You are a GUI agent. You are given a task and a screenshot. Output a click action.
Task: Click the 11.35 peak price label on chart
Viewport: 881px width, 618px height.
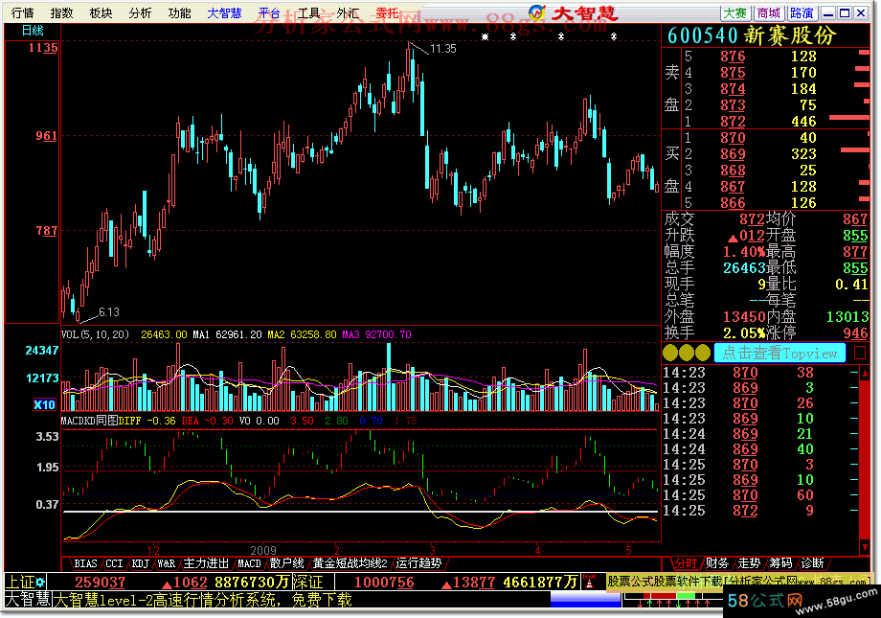click(442, 49)
